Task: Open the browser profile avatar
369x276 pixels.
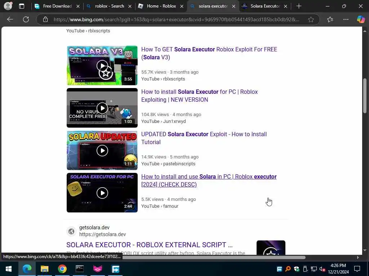Action: coord(8,6)
